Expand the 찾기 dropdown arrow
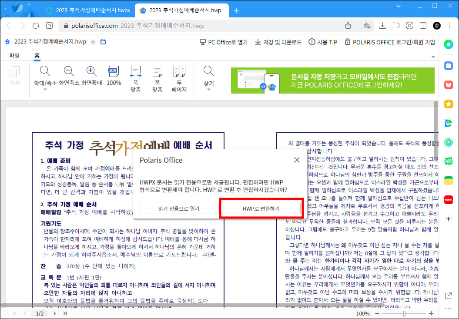 pyautogui.click(x=208, y=89)
